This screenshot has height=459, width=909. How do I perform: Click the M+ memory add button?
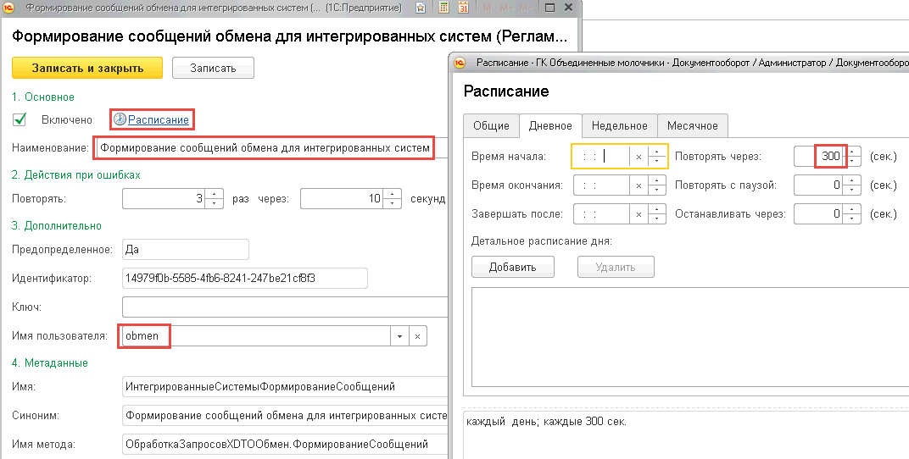click(x=507, y=8)
